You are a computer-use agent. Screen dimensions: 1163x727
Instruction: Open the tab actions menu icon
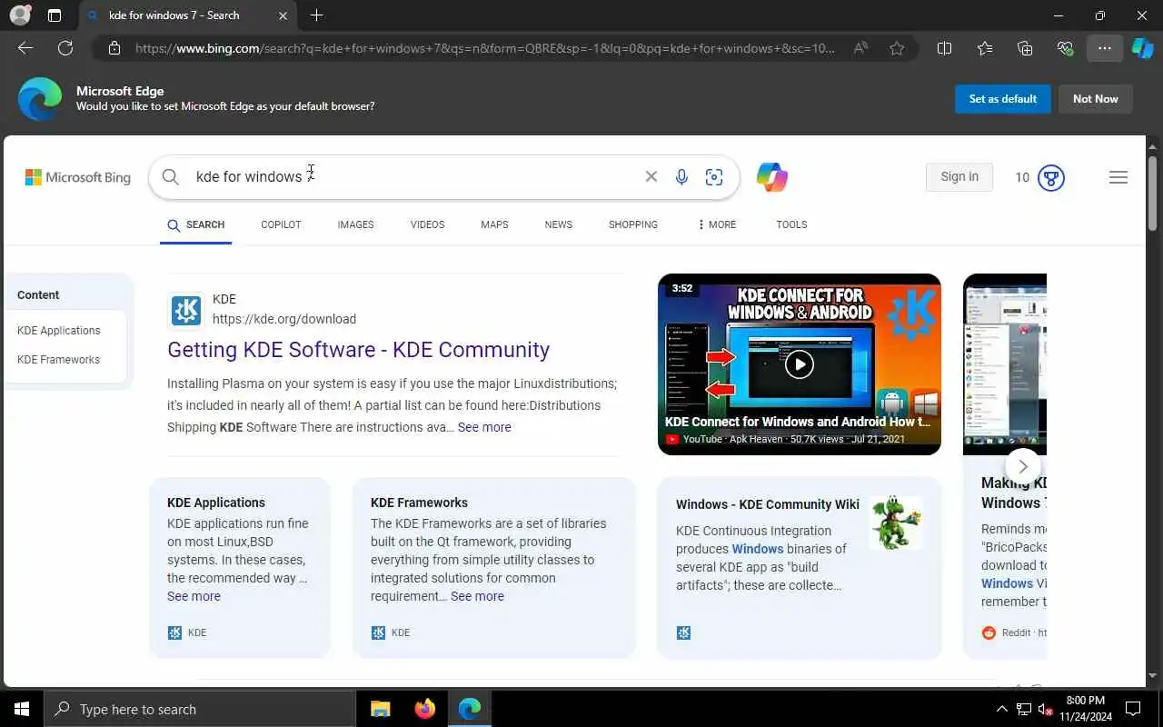(x=55, y=15)
